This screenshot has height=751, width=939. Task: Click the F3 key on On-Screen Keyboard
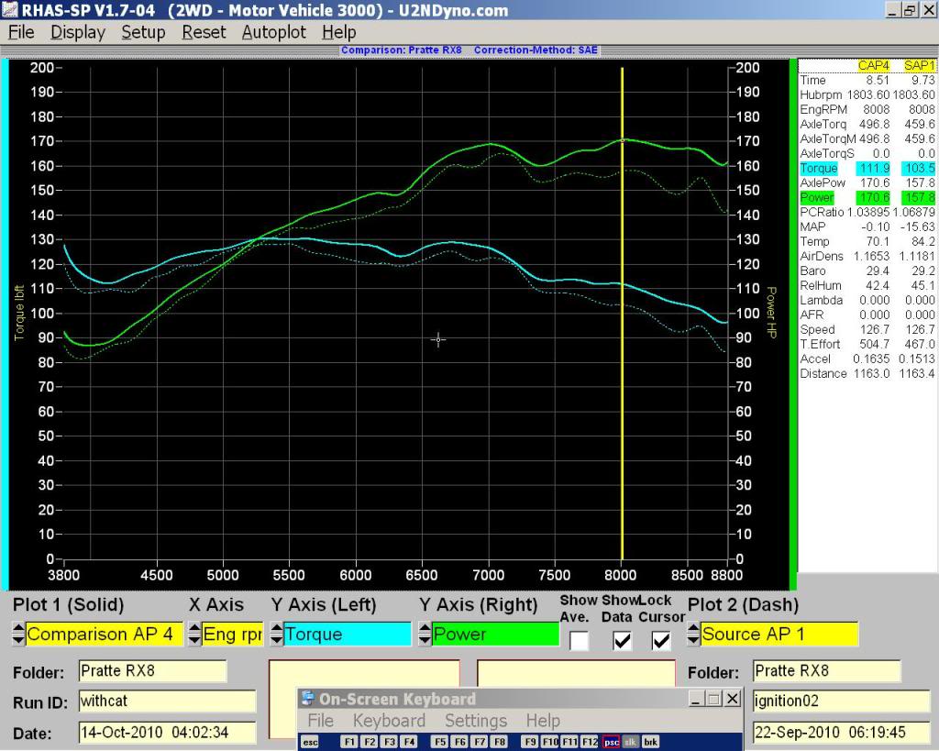coord(389,742)
